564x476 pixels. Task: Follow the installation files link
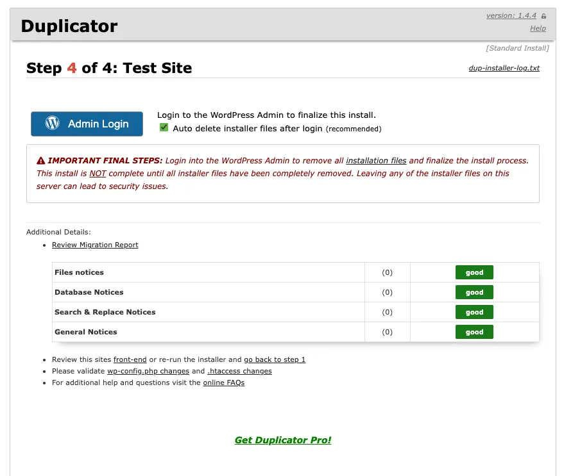point(376,161)
